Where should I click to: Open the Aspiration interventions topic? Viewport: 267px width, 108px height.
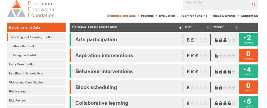tap(104, 56)
